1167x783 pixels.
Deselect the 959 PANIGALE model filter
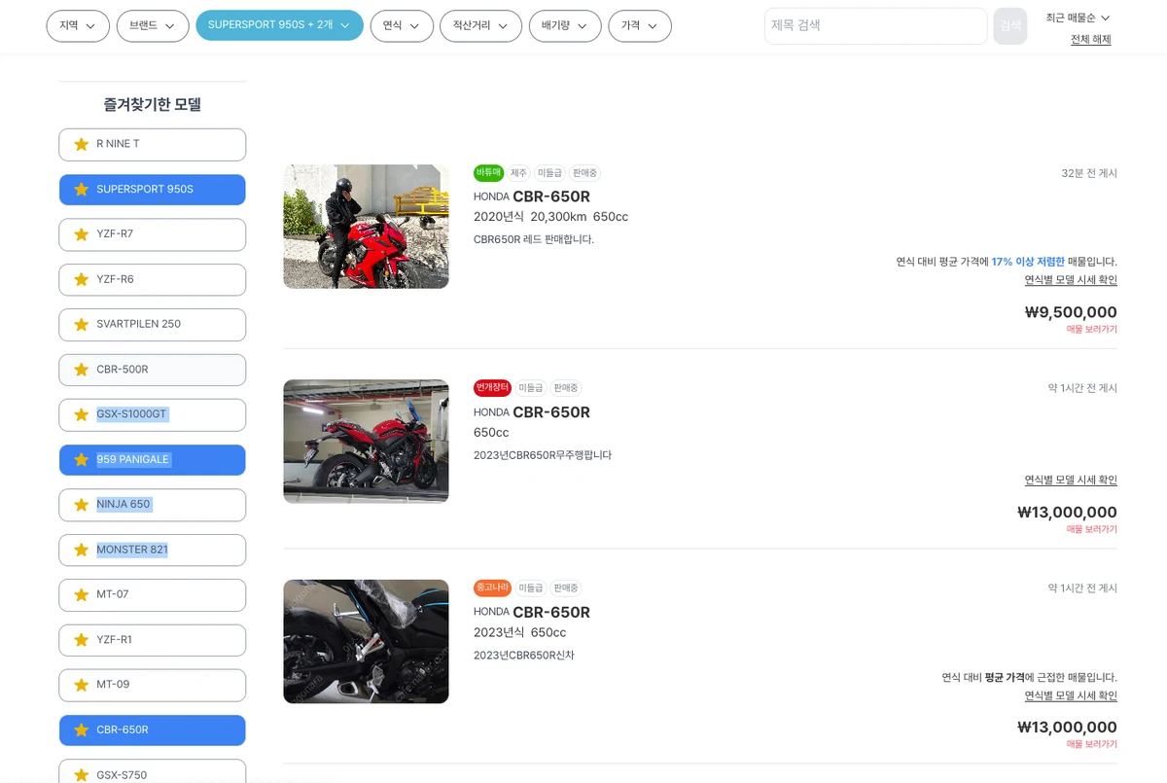pos(152,460)
